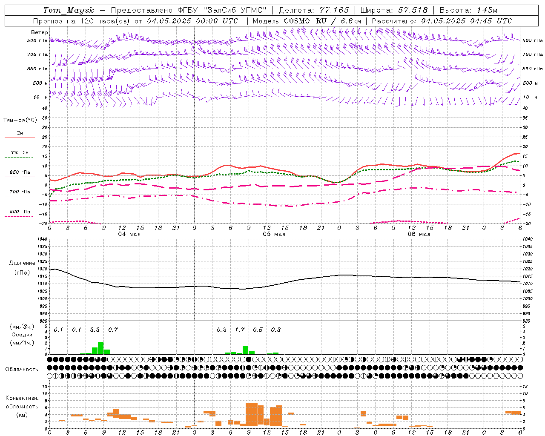Select the 0.2 precipitation total

click(x=221, y=330)
